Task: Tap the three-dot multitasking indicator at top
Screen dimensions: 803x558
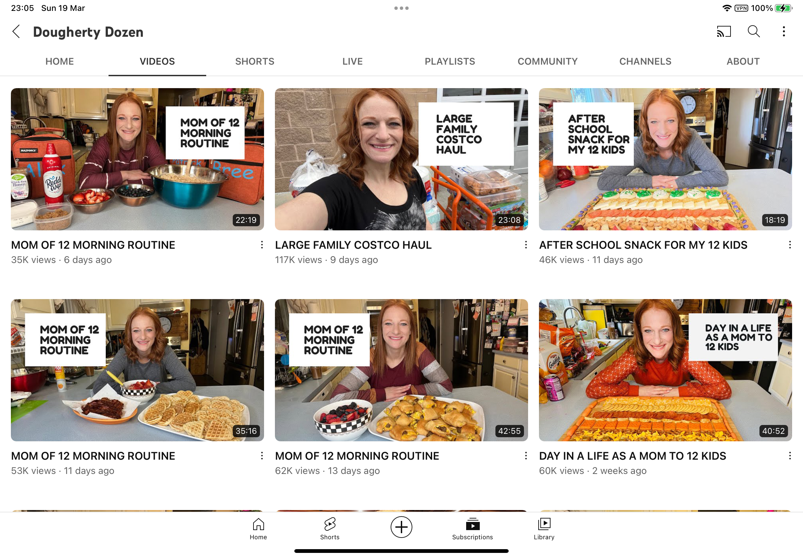Action: 401,8
